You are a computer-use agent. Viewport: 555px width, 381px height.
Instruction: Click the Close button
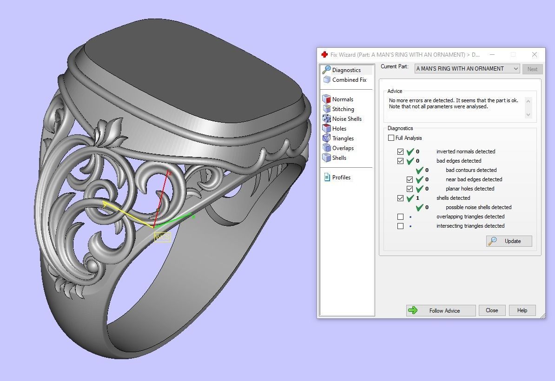coord(492,310)
